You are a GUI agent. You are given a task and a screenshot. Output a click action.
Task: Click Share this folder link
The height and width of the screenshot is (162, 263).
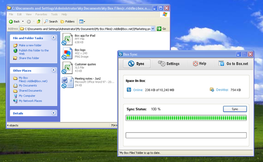click(29, 58)
